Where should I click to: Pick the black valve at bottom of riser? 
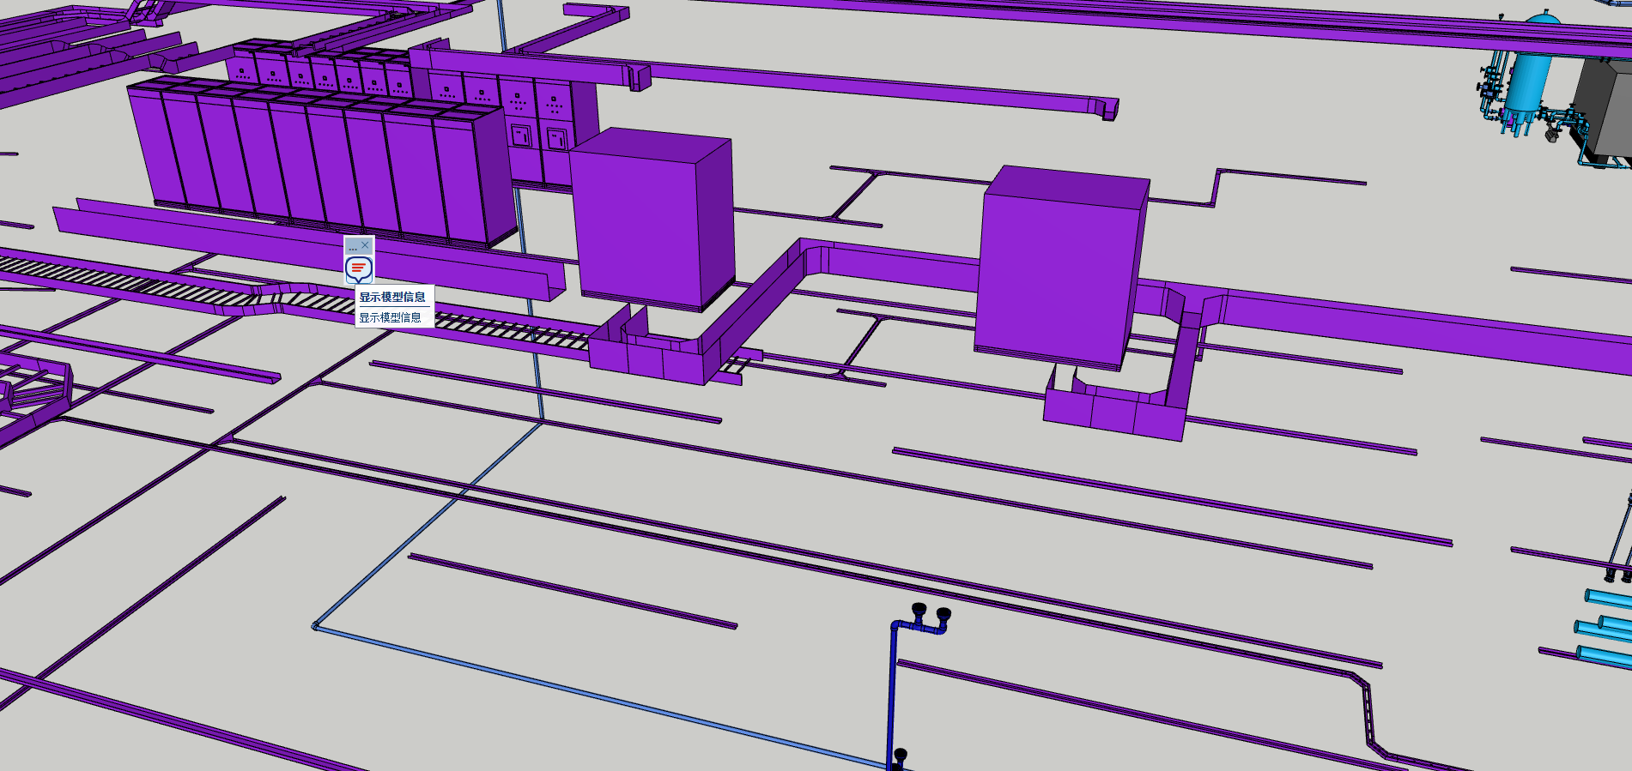900,756
